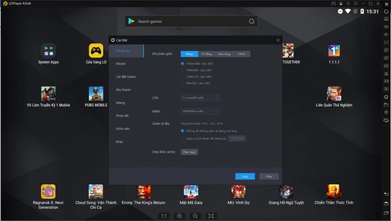Open Cài đặt Game section
391x221 pixels.
click(x=126, y=77)
